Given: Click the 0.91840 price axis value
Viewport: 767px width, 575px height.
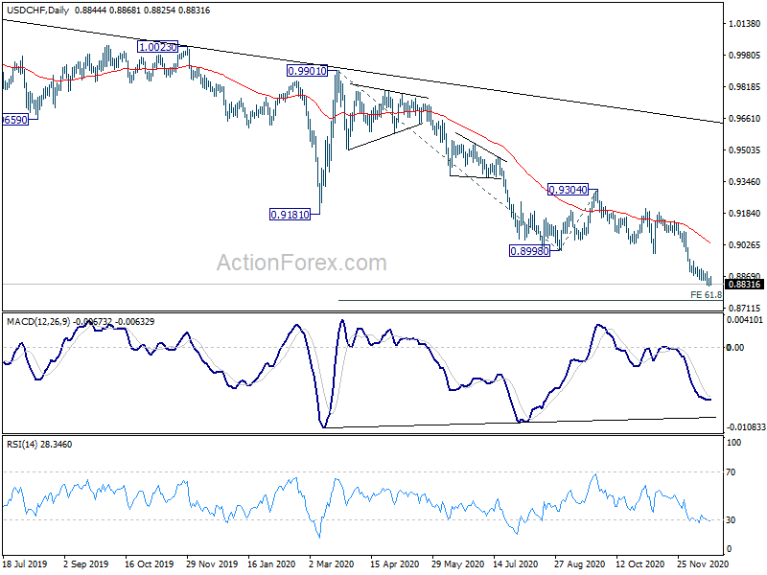Looking at the screenshot, I should coord(745,213).
